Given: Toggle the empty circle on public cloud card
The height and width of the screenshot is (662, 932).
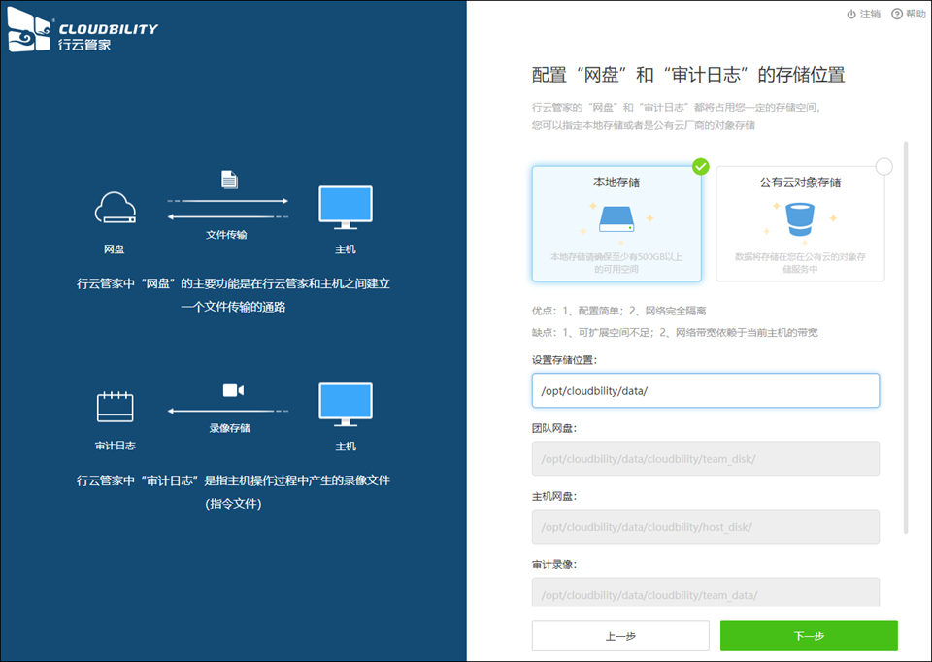Looking at the screenshot, I should click(883, 167).
